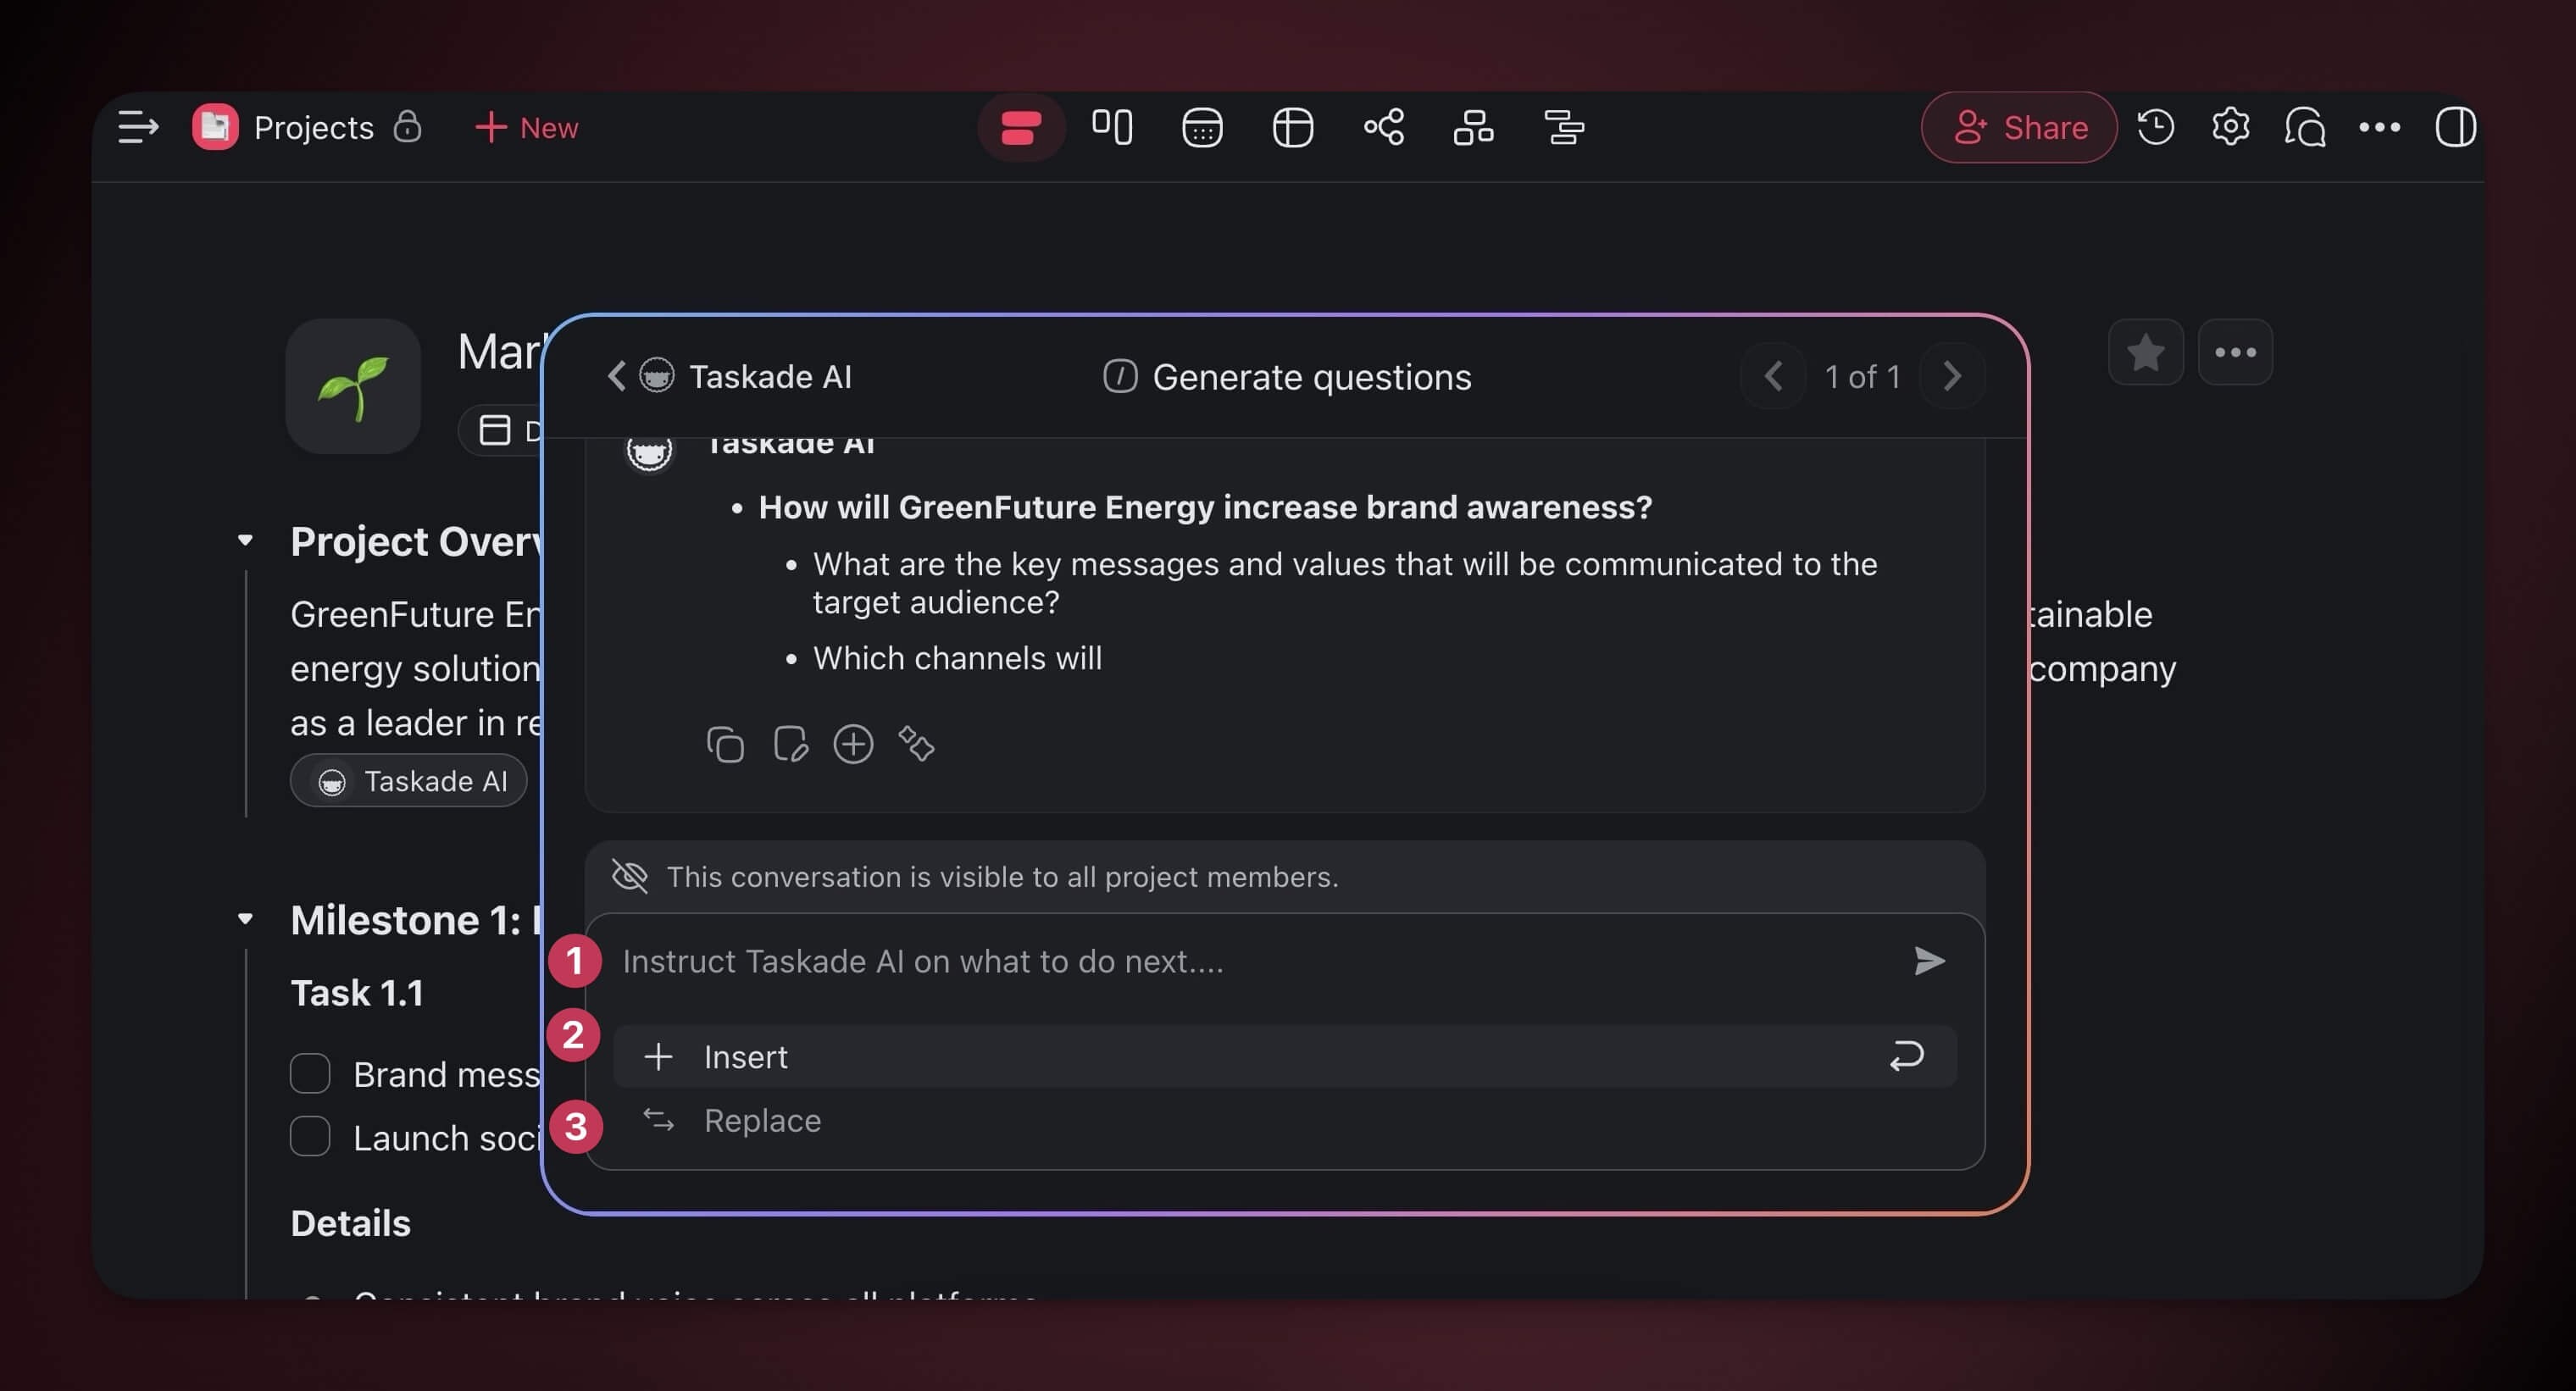Go back using Taskade AI chevron
Screen dimensions: 2576x1391
616,376
